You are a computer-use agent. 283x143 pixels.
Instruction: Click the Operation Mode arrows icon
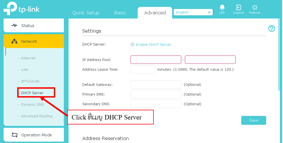click(14, 135)
